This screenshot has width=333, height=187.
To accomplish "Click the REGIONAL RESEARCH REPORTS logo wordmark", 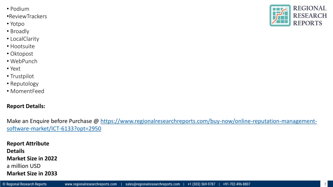I will click(x=310, y=16).
